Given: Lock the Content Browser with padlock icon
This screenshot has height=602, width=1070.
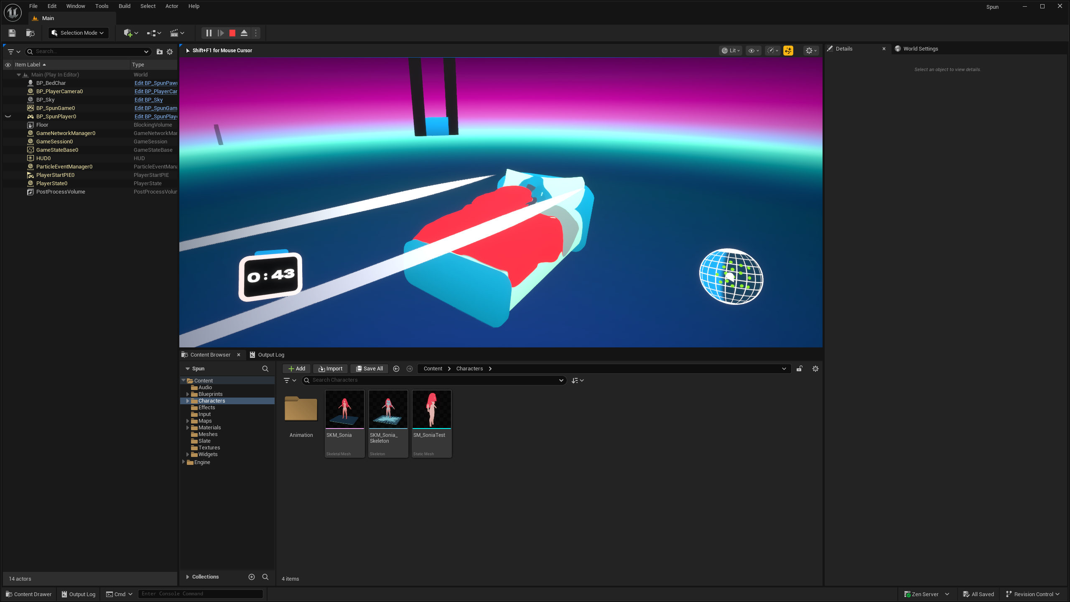Looking at the screenshot, I should pos(800,369).
